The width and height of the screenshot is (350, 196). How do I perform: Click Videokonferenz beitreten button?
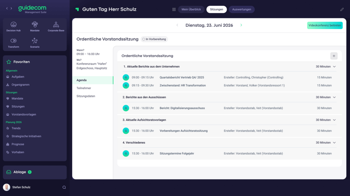click(325, 25)
